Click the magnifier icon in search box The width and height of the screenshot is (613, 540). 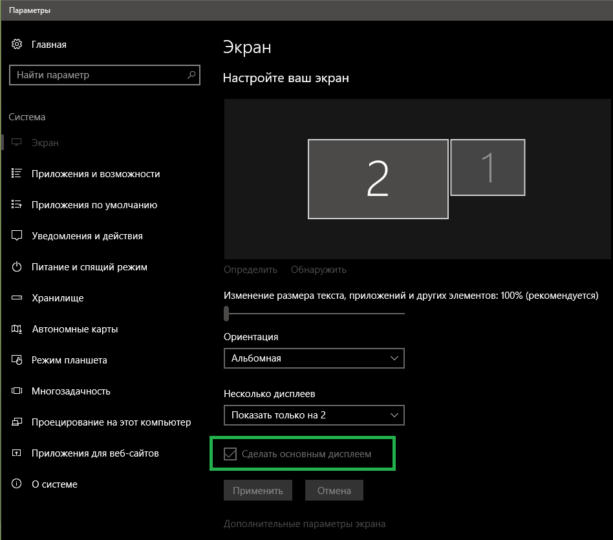[191, 74]
